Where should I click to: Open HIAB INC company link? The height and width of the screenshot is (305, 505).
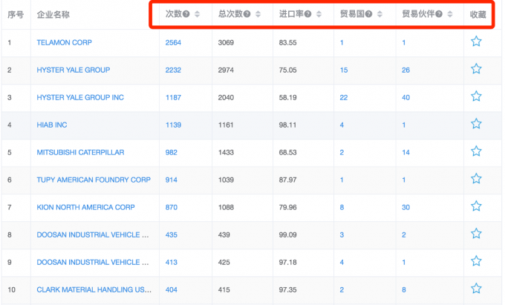pos(51,125)
